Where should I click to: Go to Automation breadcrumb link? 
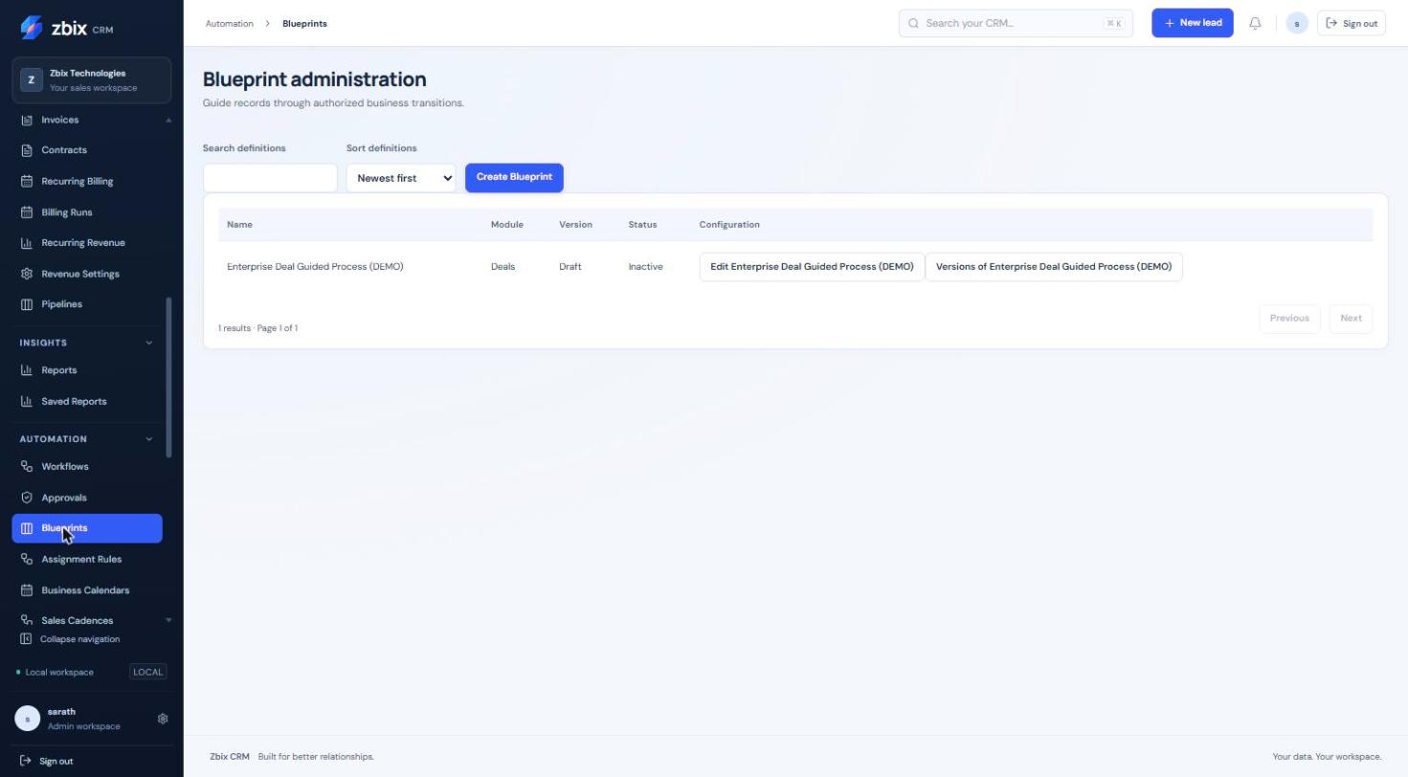coord(230,23)
